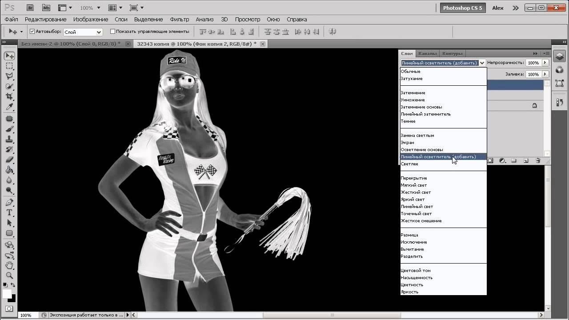Click the status bar zoom 100% field
Viewport: 569px width, 320px height.
tap(28, 315)
